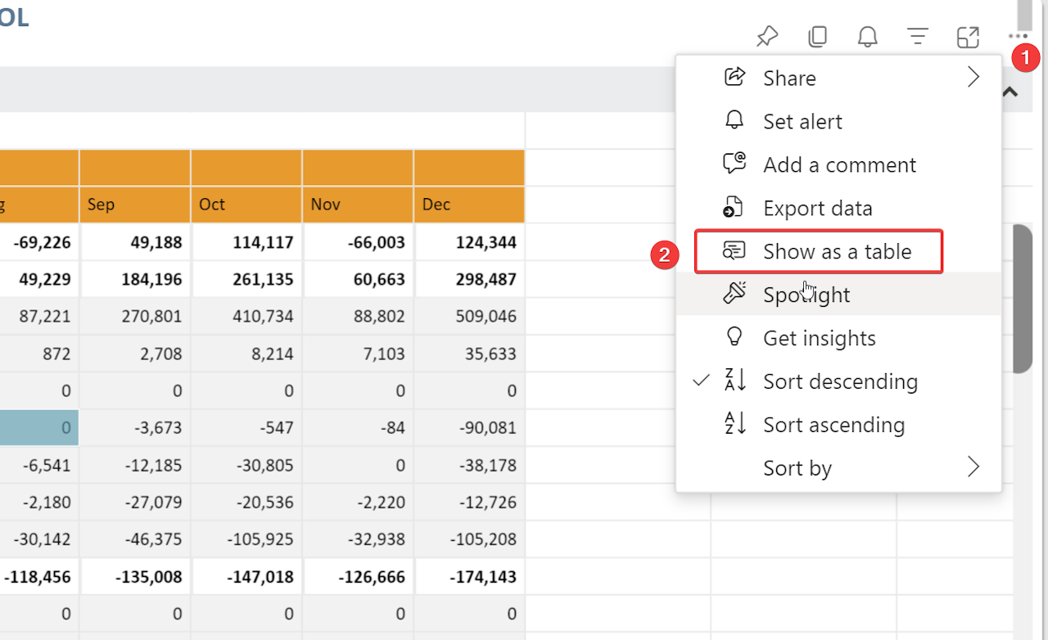Collapse the section with the up chevron
This screenshot has height=640, width=1048.
(x=1010, y=92)
